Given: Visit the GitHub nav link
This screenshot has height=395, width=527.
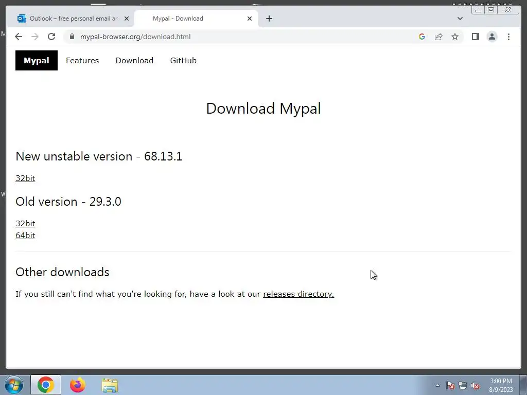Looking at the screenshot, I should [x=183, y=61].
